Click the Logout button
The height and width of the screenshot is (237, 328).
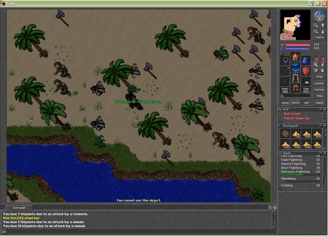click(319, 103)
